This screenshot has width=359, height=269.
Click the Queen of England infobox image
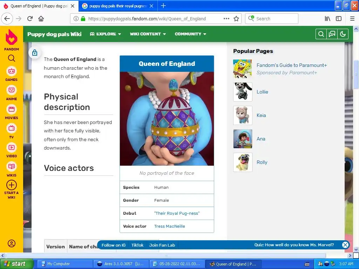click(167, 119)
